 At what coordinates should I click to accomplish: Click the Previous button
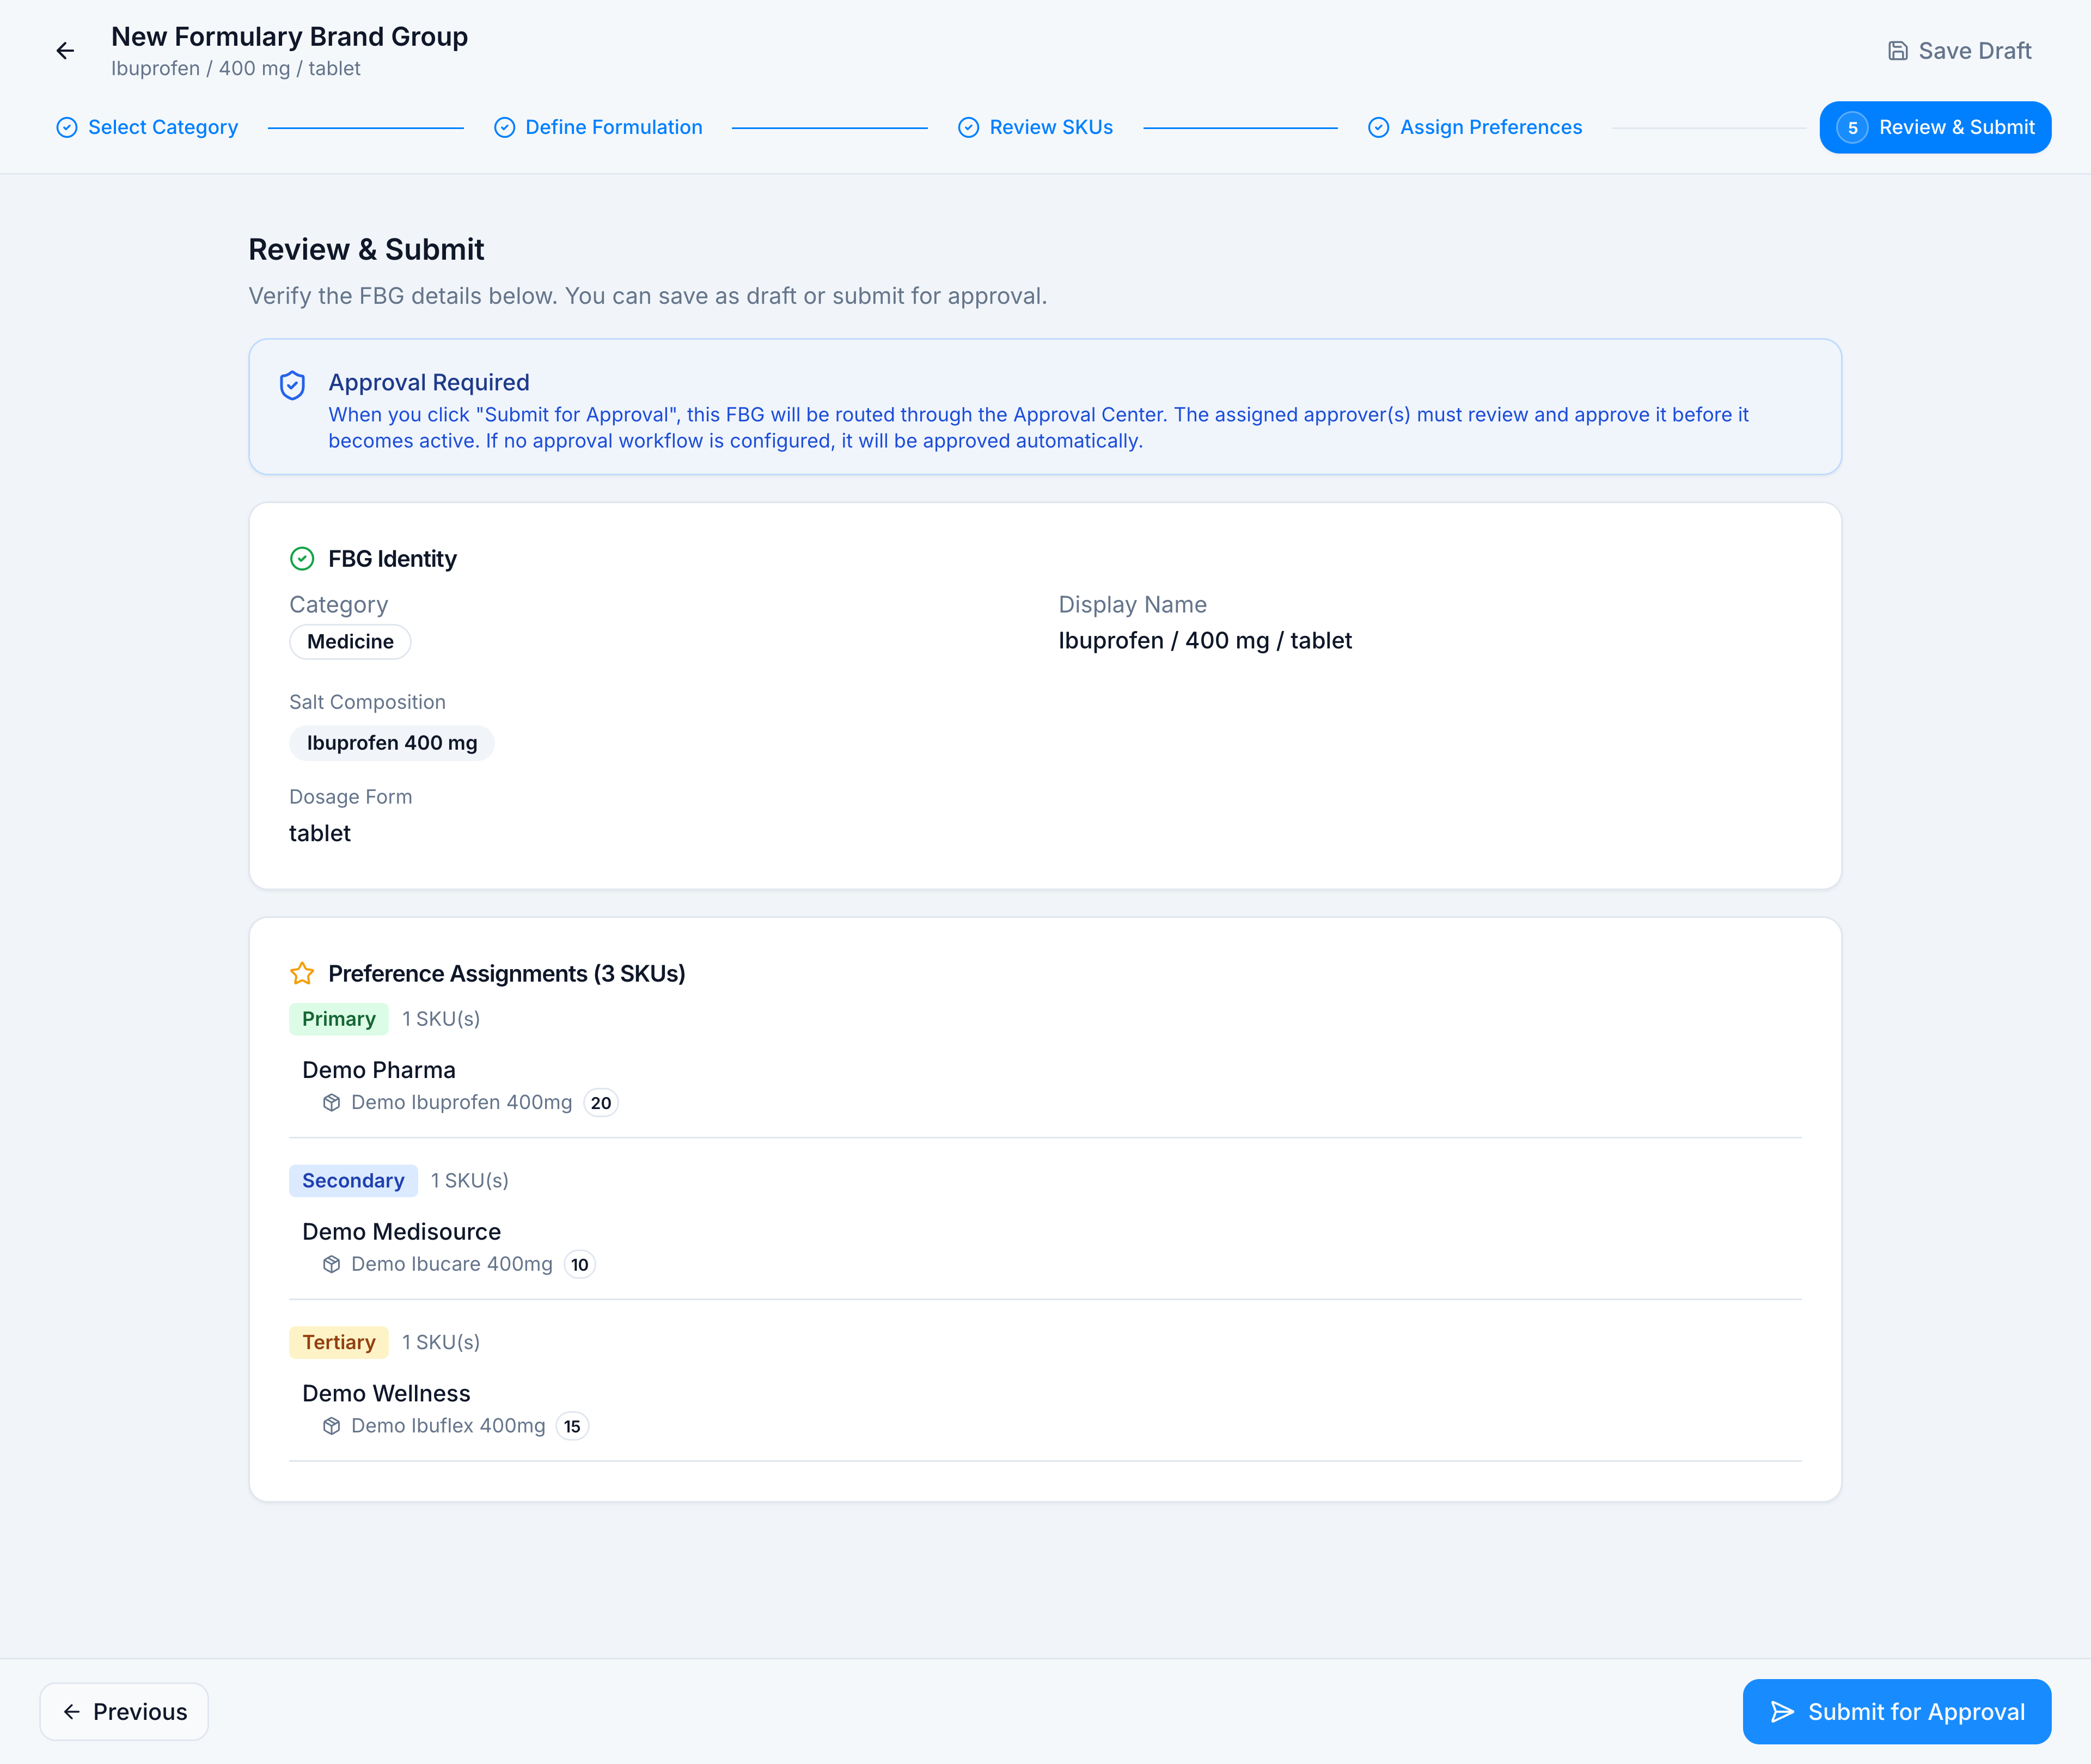click(124, 1712)
